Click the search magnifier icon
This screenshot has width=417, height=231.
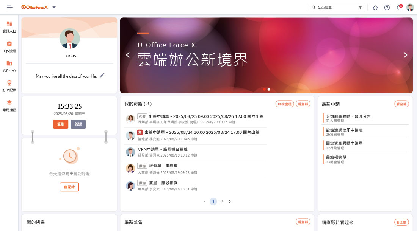click(313, 7)
